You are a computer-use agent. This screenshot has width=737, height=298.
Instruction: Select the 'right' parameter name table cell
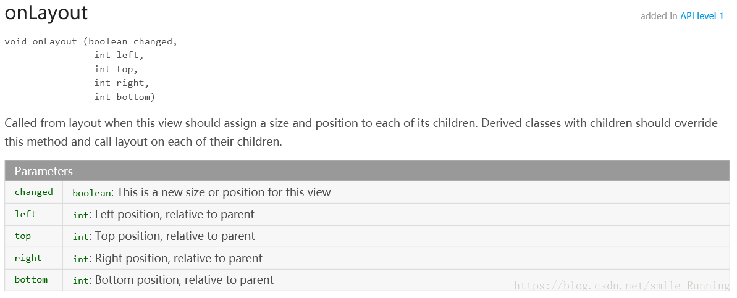28,258
